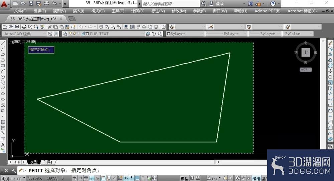Click the command line customize wrench icon
The image size is (334, 181).
click(13, 170)
